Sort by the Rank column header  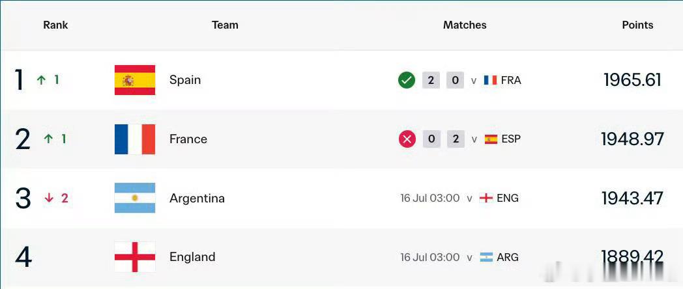tap(55, 25)
